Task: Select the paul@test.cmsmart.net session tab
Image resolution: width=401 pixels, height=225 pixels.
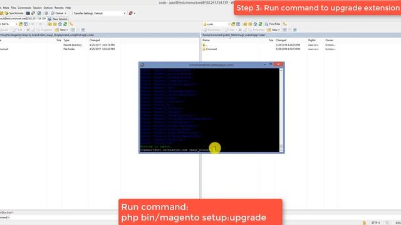Action: point(23,19)
